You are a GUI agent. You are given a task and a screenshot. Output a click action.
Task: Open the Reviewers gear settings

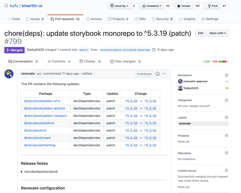[x=227, y=75]
